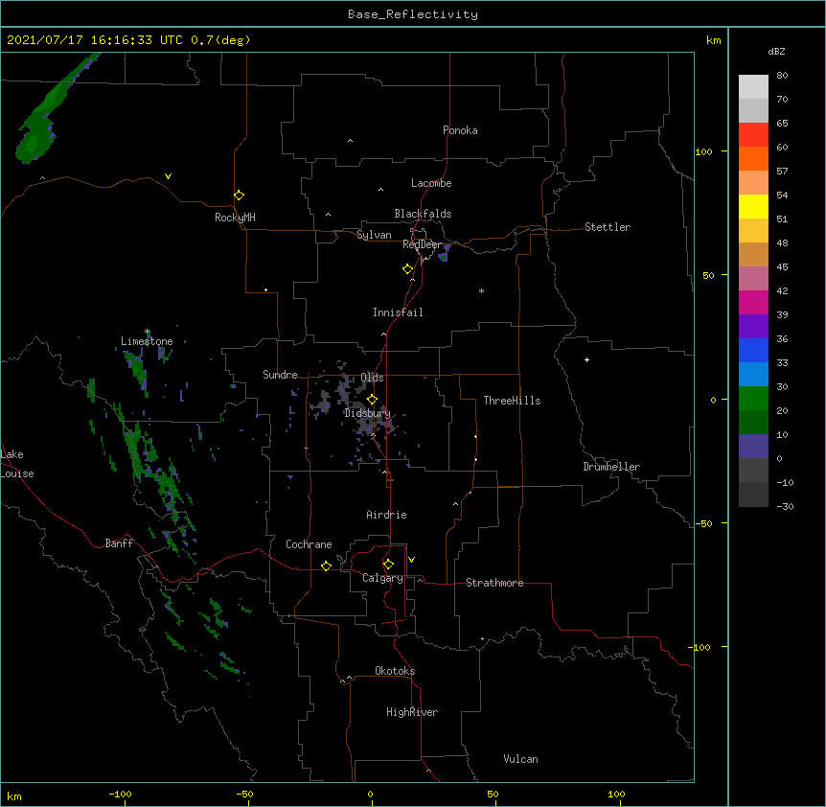Click the yellow radar marker near Olds

point(372,400)
